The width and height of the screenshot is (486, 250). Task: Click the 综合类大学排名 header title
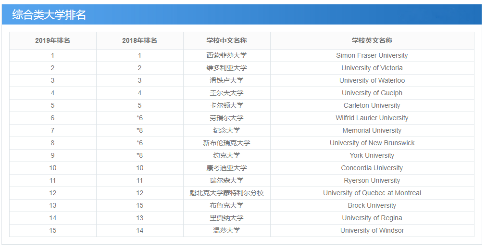point(49,15)
